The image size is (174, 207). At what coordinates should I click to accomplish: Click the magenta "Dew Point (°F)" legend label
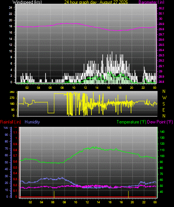(160, 122)
